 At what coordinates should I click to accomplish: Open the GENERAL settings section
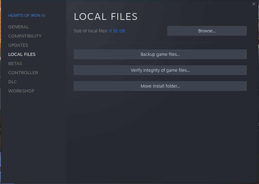pos(19,27)
